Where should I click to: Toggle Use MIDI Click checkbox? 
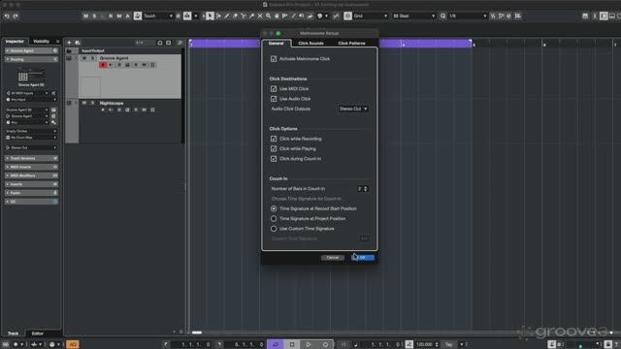[274, 88]
